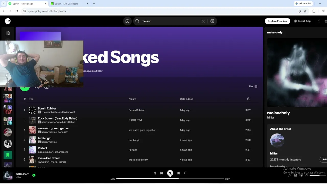Screen dimensions: 327x184
Task: Click the Install App button
Action: (302, 21)
